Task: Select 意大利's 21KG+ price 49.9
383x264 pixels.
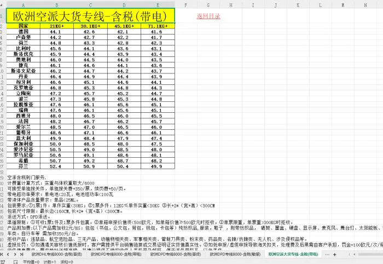Action: 57,139
